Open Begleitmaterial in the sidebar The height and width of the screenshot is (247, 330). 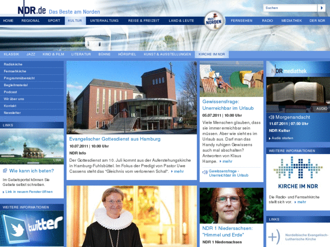(x=32, y=85)
